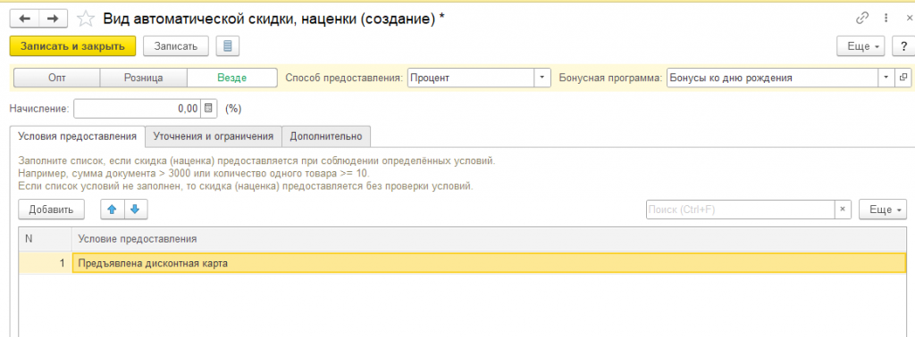Screen dimensions: 915x337
Task: Open help with question mark button
Action: pos(903,46)
